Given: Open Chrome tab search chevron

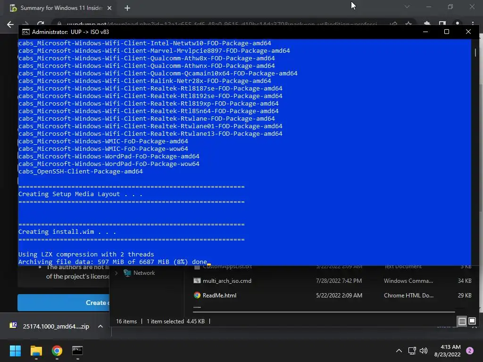Looking at the screenshot, I should 407,7.
